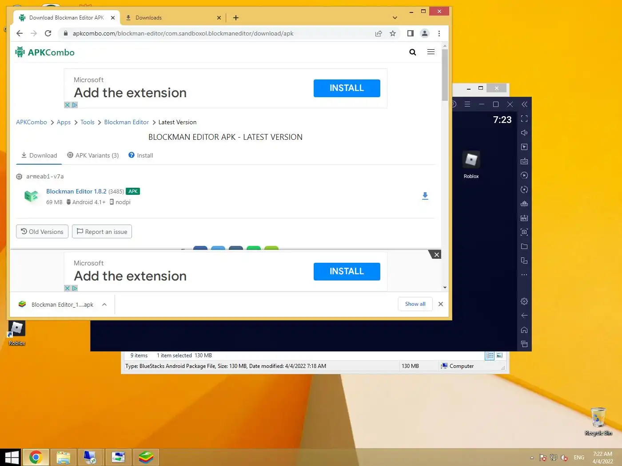Close the bottom ad banner
This screenshot has height=466, width=622.
pyautogui.click(x=436, y=254)
